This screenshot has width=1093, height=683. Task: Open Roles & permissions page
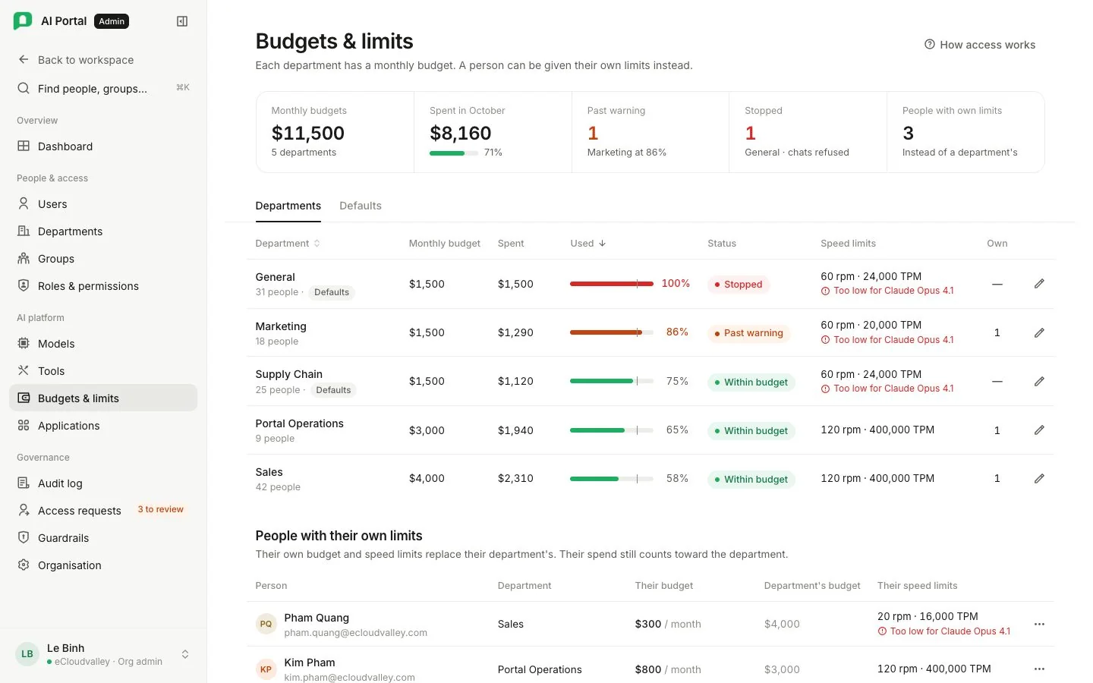tap(103, 286)
